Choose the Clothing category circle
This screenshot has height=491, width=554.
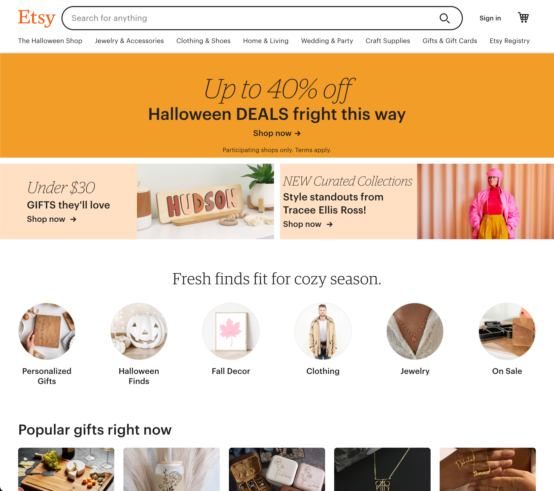click(323, 331)
